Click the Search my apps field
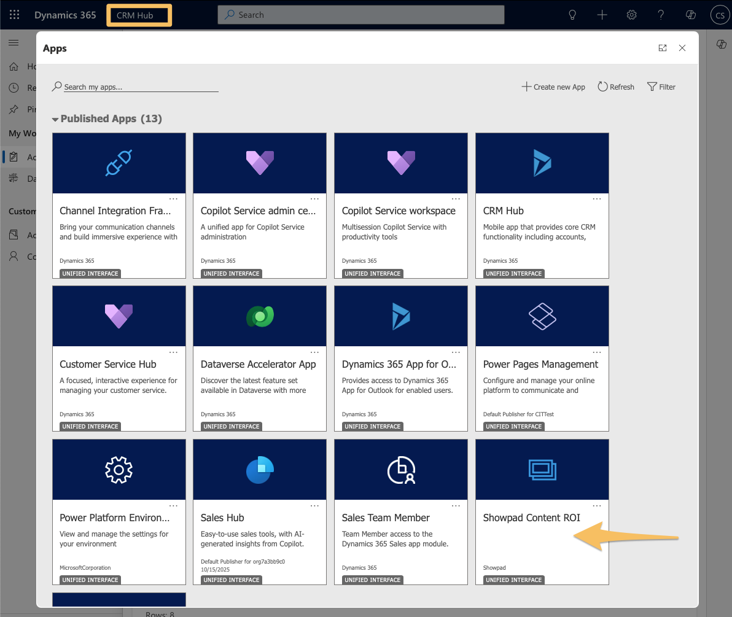 (140, 87)
